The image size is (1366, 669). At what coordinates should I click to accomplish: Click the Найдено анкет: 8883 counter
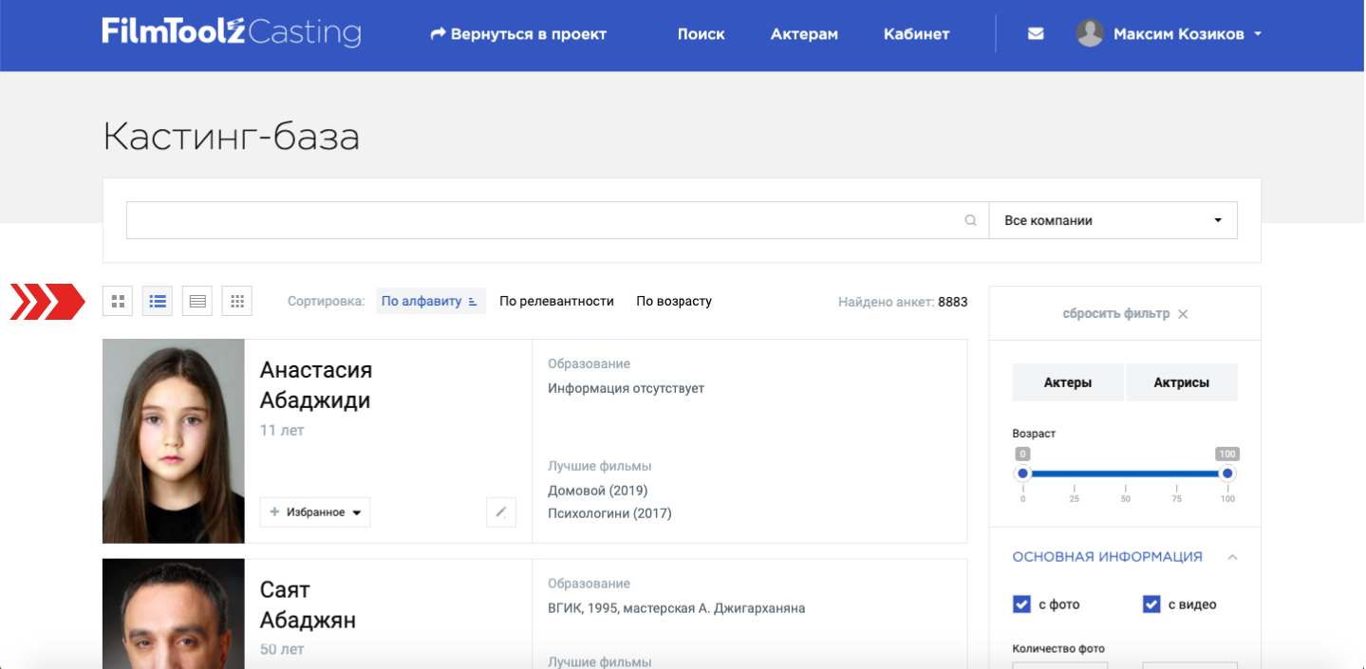903,302
